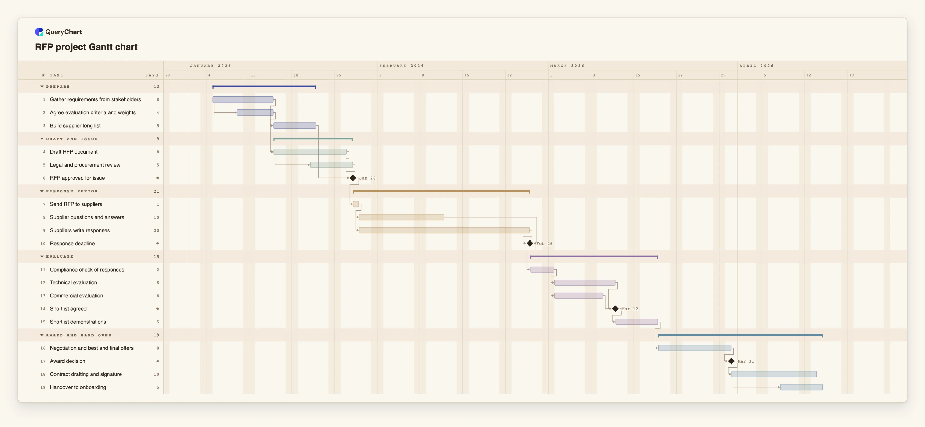This screenshot has height=427, width=925.
Task: Collapse the DRAFT AND ISSUE group
Action: tap(42, 139)
